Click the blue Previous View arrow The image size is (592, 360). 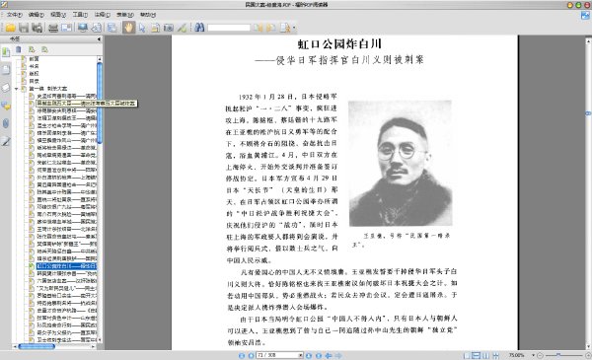pos(329,355)
